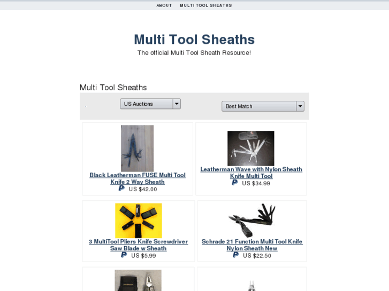Image resolution: width=389 pixels, height=291 pixels.
Task: Click the price text US $5.99
Action: point(143,256)
